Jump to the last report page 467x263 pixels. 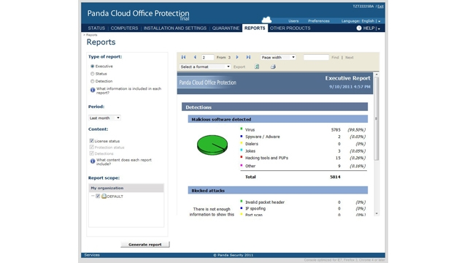point(248,57)
